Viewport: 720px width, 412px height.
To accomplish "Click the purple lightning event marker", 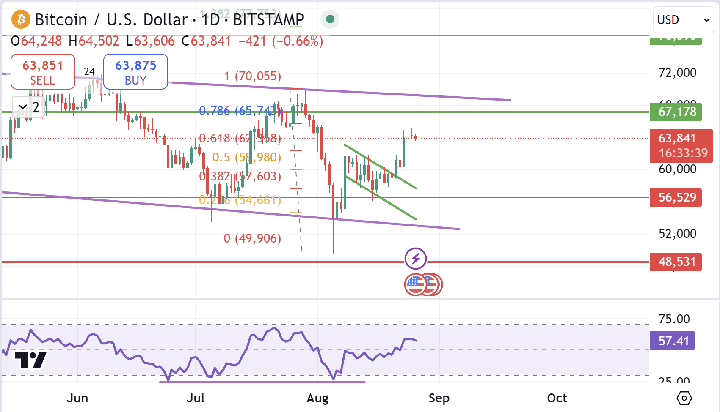I will [x=415, y=259].
